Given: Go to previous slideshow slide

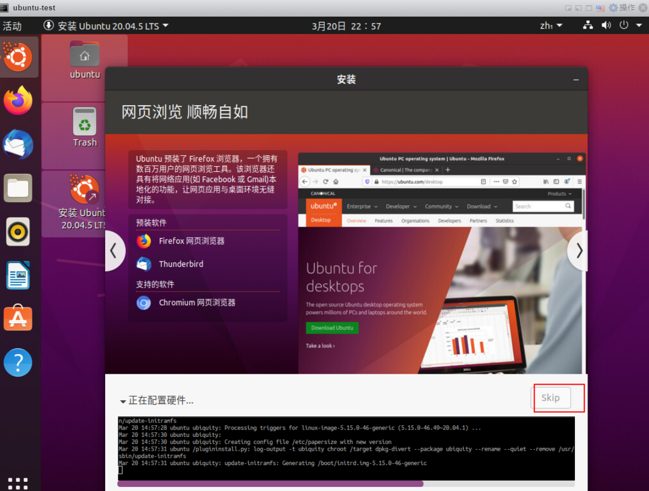Looking at the screenshot, I should 114,251.
